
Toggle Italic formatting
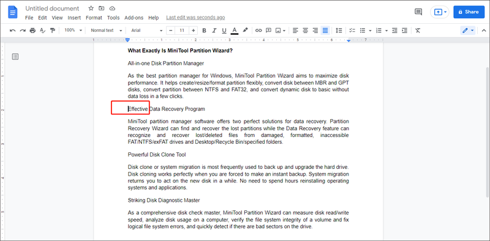coord(214,31)
